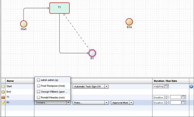The image size is (194, 117).
Task: Select the orange End node on canvas
Action: point(129,22)
